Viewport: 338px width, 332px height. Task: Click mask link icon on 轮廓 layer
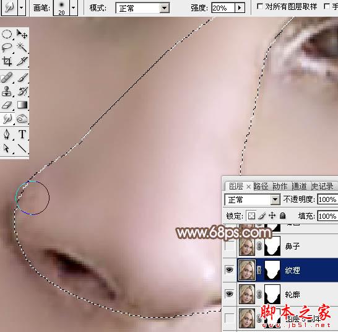tap(259, 294)
